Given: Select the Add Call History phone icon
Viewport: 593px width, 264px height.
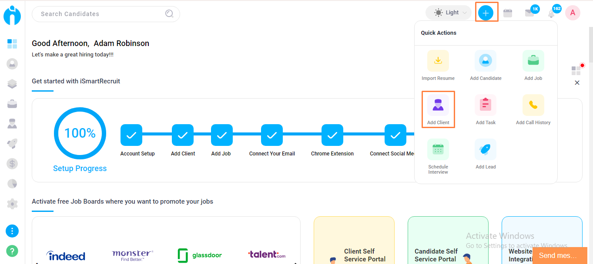Looking at the screenshot, I should point(533,105).
